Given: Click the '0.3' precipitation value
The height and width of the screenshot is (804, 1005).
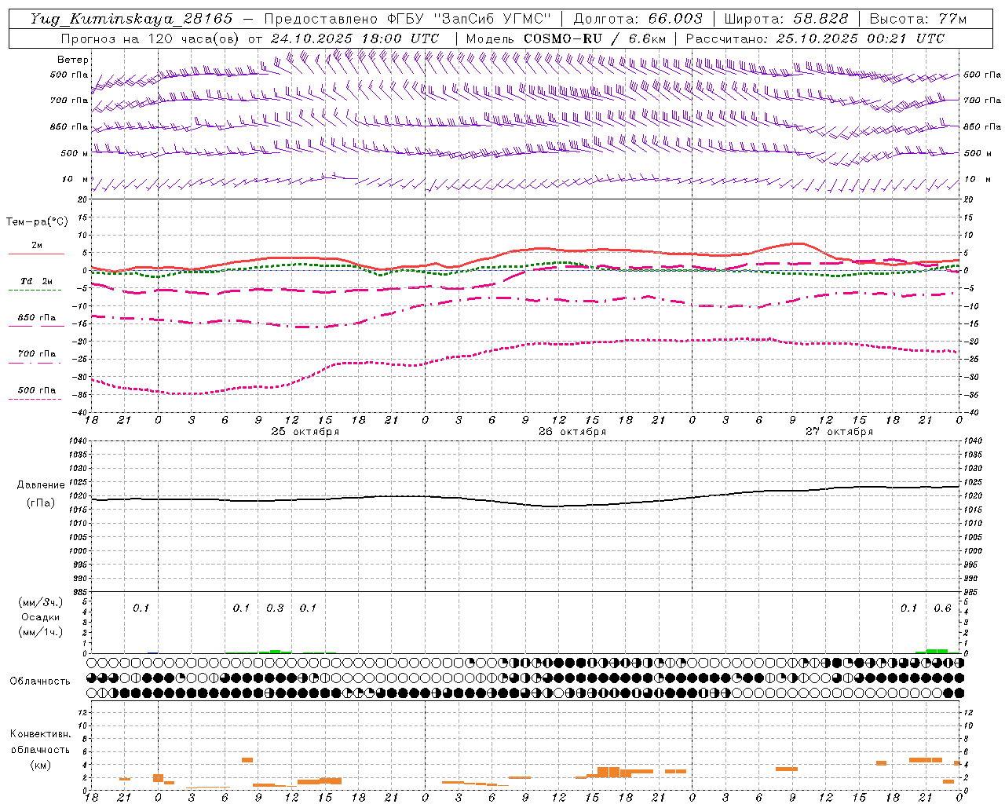Looking at the screenshot, I should [x=275, y=608].
